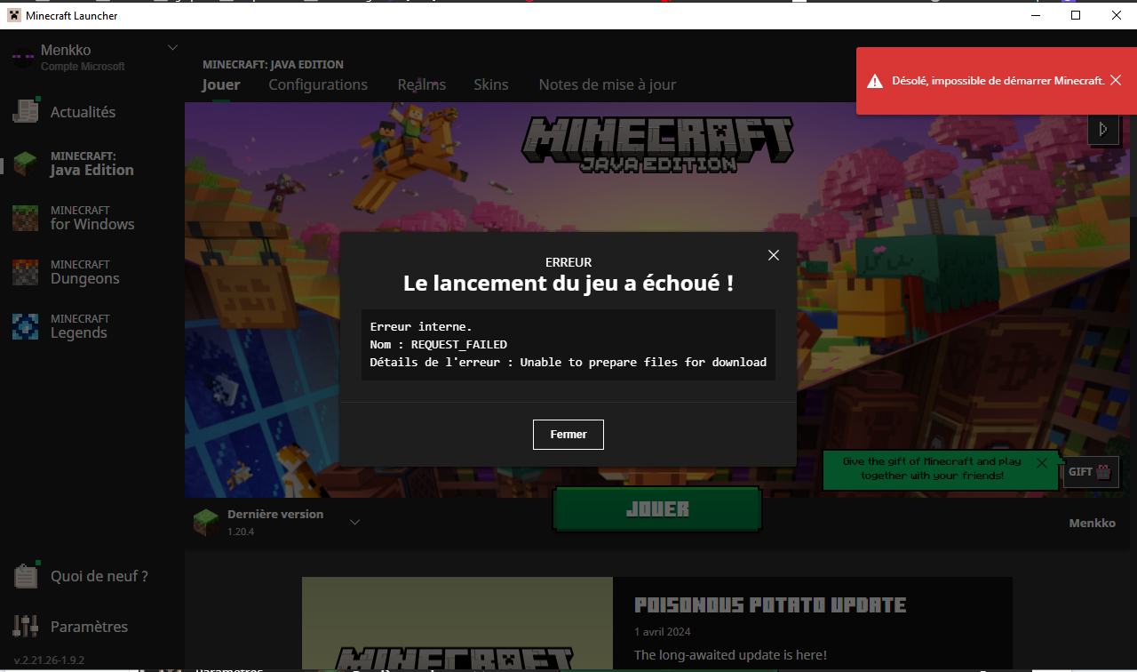Minimize the Minecraft Launcher window
The height and width of the screenshot is (672, 1137).
(1035, 15)
